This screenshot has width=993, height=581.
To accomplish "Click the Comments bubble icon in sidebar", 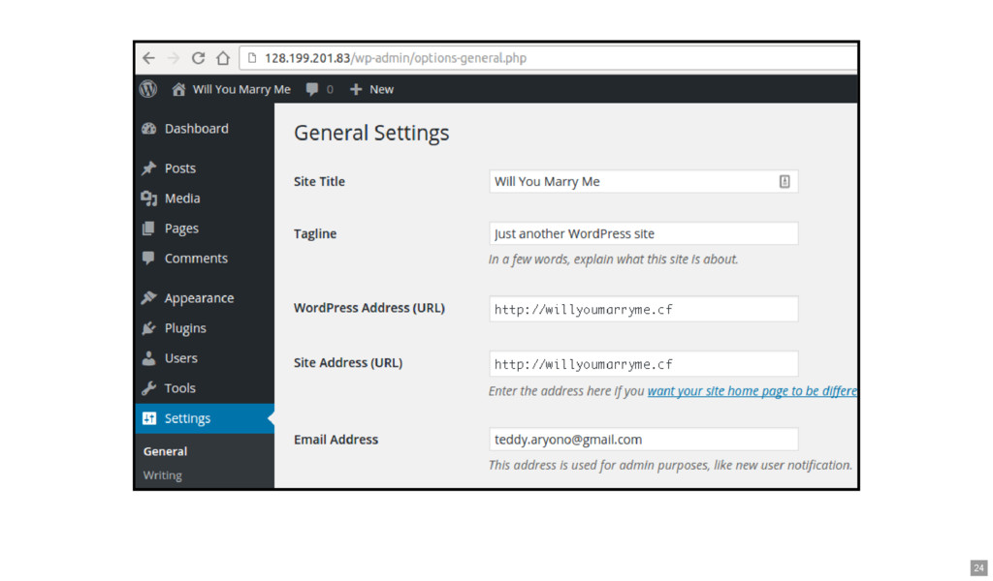I will pyautogui.click(x=148, y=258).
